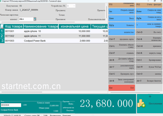Click the PgDn Скидка на весь заказ button
This screenshot has width=163, height=116.
[149, 18]
